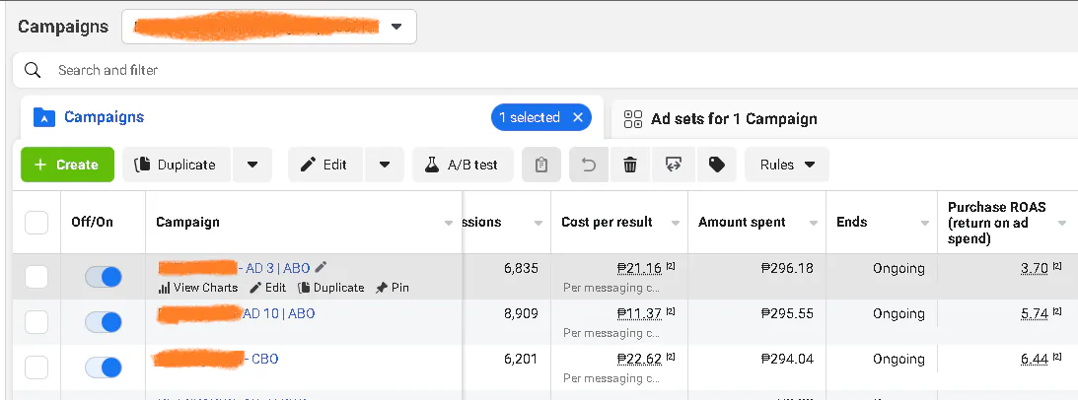Click impressions value 6,835

(521, 268)
